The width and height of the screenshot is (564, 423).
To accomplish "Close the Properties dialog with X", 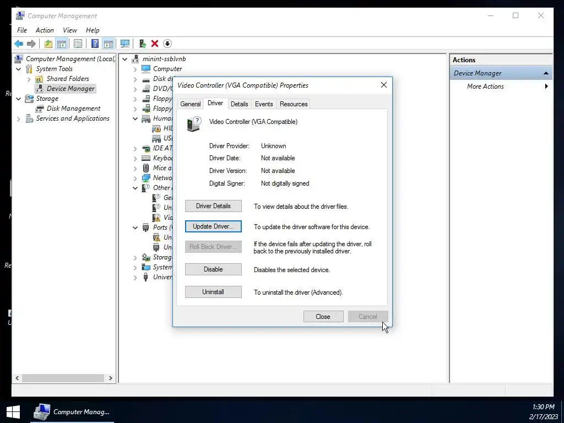I will pyautogui.click(x=384, y=85).
